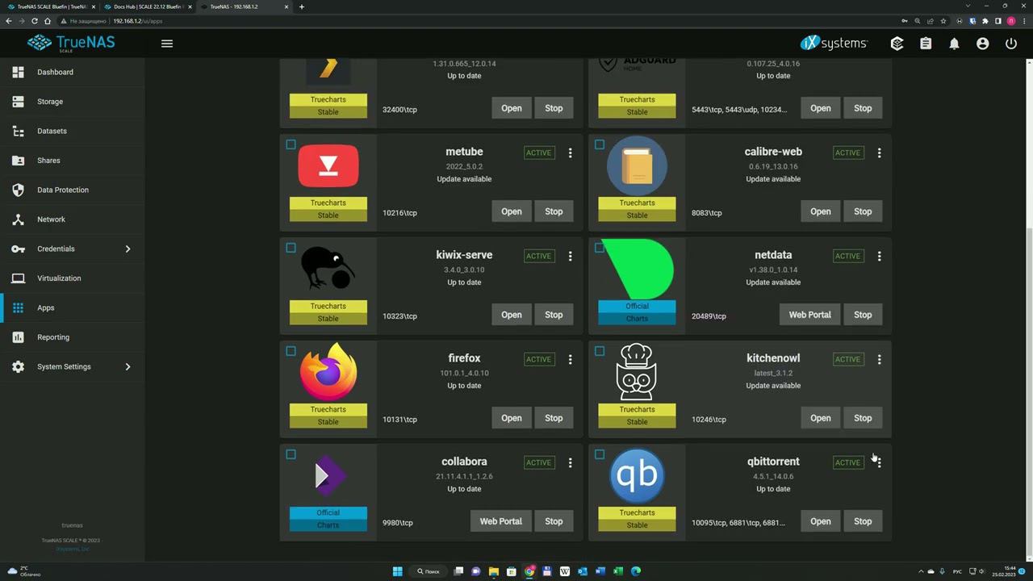Open collabora Web Portal
The height and width of the screenshot is (581, 1033).
click(x=500, y=521)
